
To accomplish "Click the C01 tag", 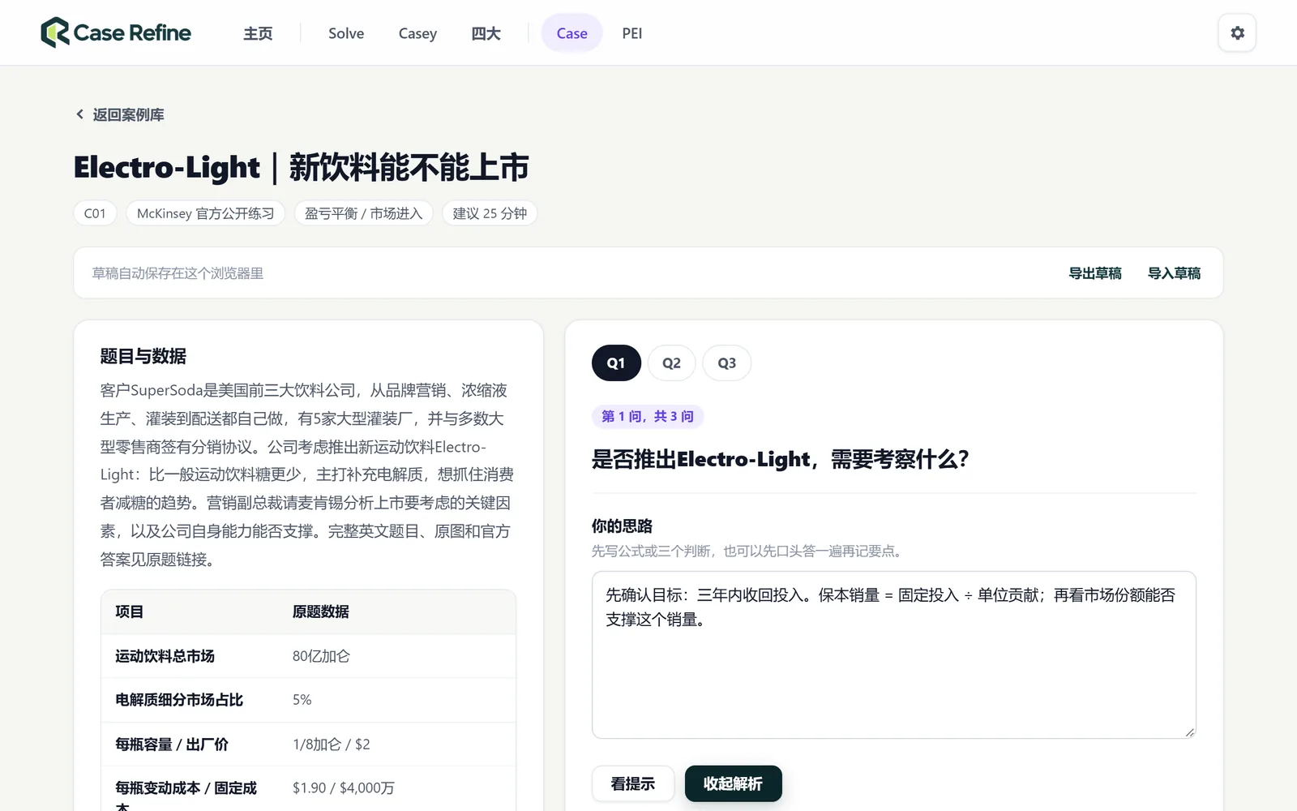I will (x=95, y=213).
